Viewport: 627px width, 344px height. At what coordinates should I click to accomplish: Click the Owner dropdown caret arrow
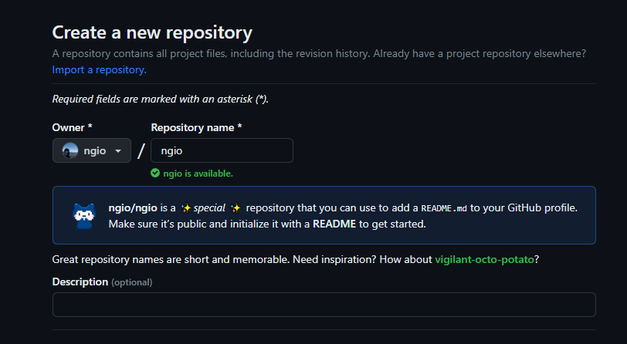pyautogui.click(x=118, y=151)
